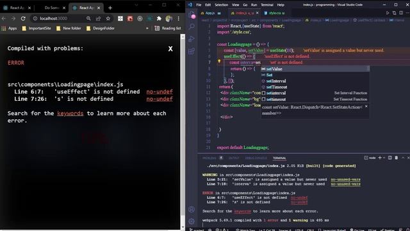Select setInterval autocomplete suggestion
The width and height of the screenshot is (410, 231).
tap(315, 81)
